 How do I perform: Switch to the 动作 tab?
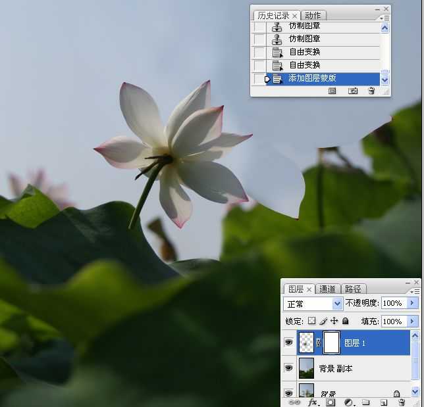tap(313, 15)
